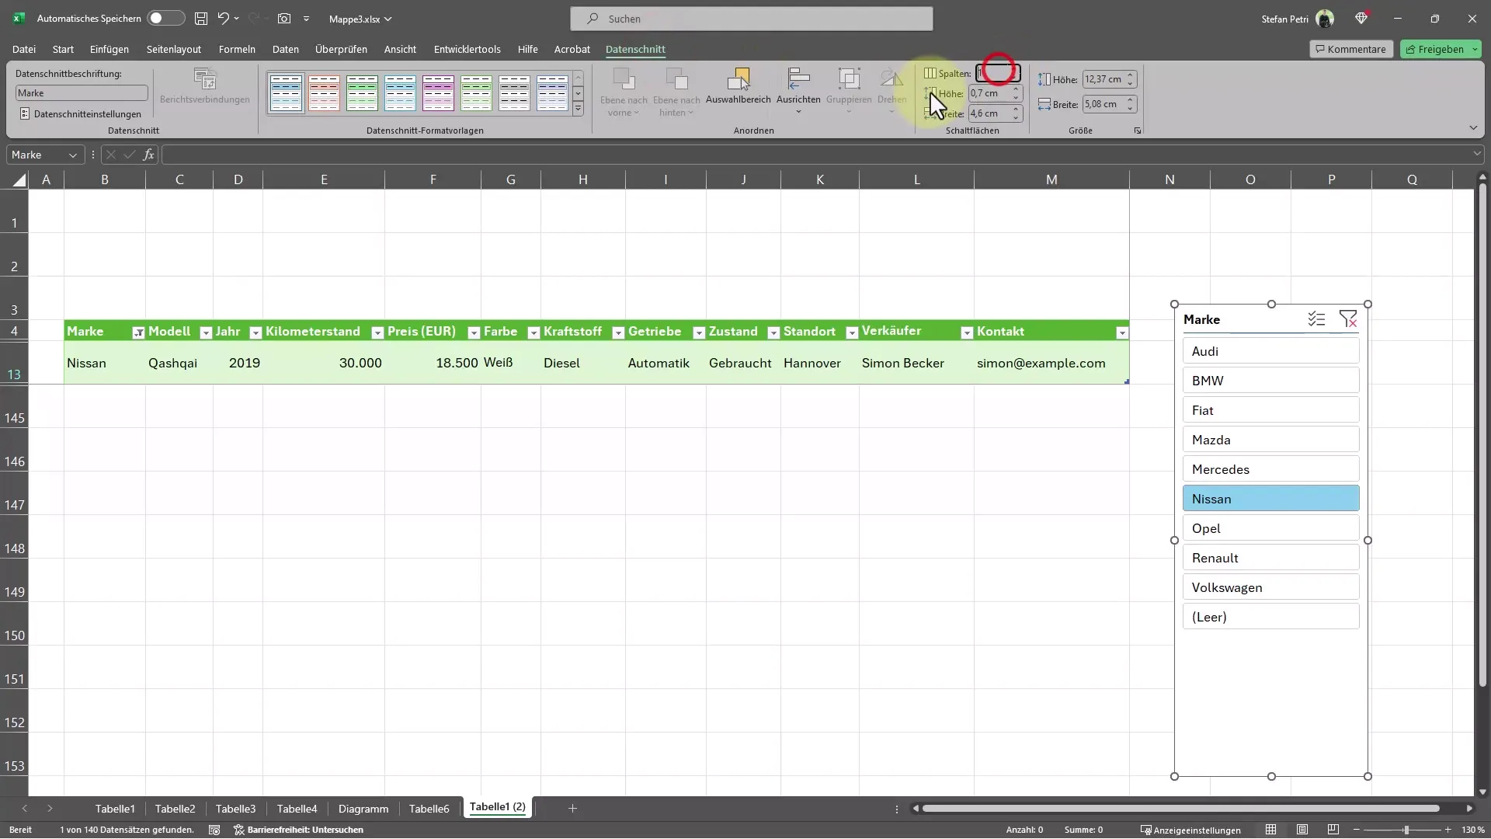Select the orange-red slicer style thumbnail
This screenshot has width=1491, height=839.
(325, 93)
